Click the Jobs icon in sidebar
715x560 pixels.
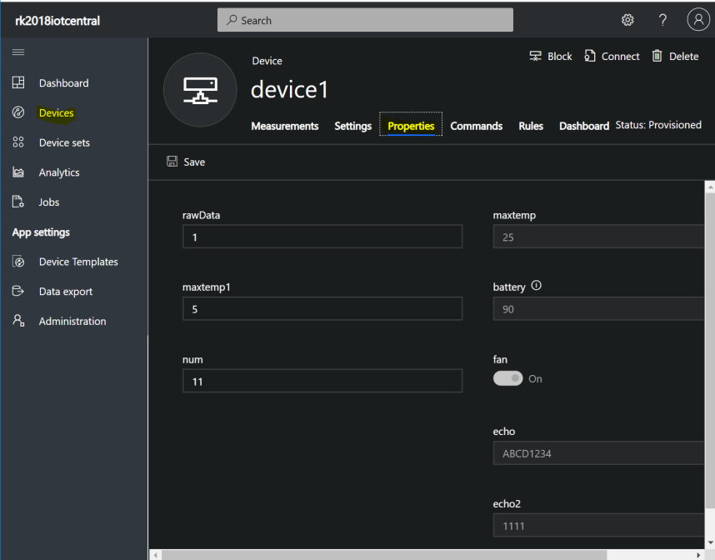point(18,202)
